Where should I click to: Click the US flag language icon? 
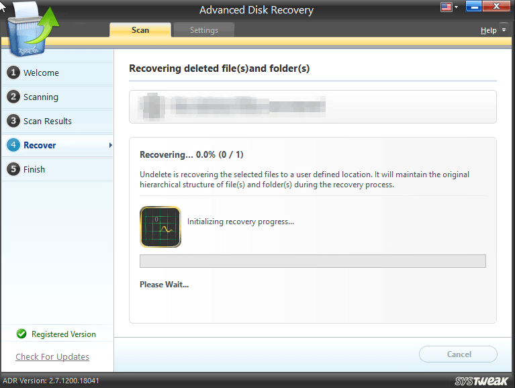(x=447, y=7)
